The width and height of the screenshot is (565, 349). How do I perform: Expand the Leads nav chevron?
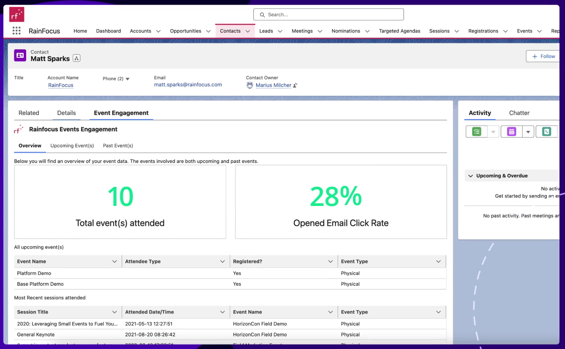click(280, 31)
